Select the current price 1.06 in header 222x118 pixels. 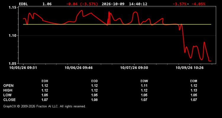click(x=47, y=4)
